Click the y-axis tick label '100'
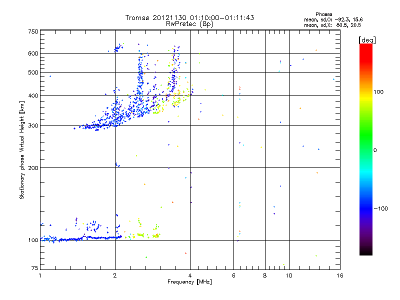Screen dimensions: 400x300 click(x=33, y=240)
